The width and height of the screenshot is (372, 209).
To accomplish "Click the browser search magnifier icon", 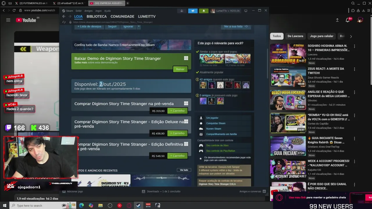I will point(353,3).
